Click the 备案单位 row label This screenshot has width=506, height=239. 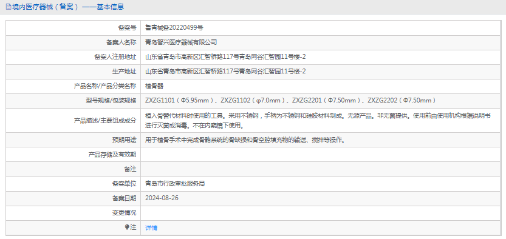[125, 184]
